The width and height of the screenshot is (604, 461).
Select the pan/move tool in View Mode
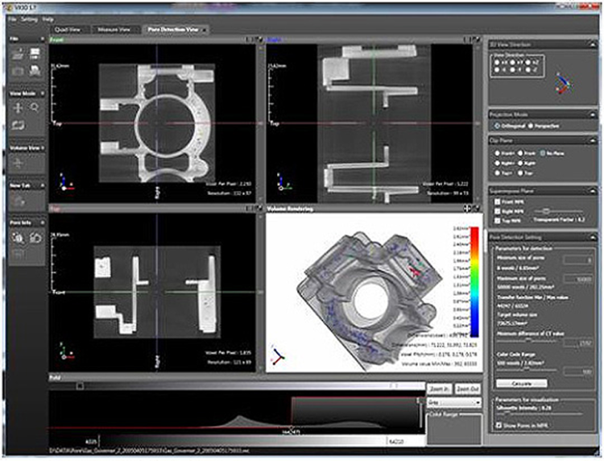pyautogui.click(x=18, y=107)
